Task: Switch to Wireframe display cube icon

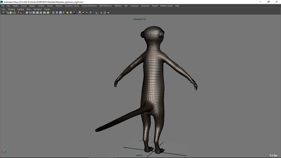Action: [x=53, y=13]
